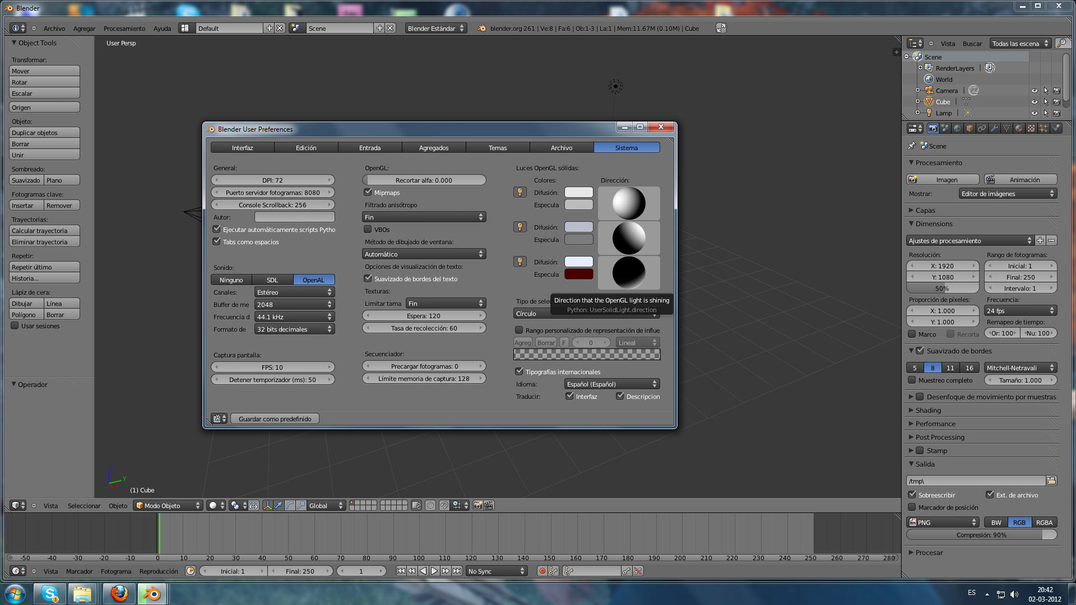Toggle the first OpenGL light bulb
The width and height of the screenshot is (1076, 605).
point(520,192)
